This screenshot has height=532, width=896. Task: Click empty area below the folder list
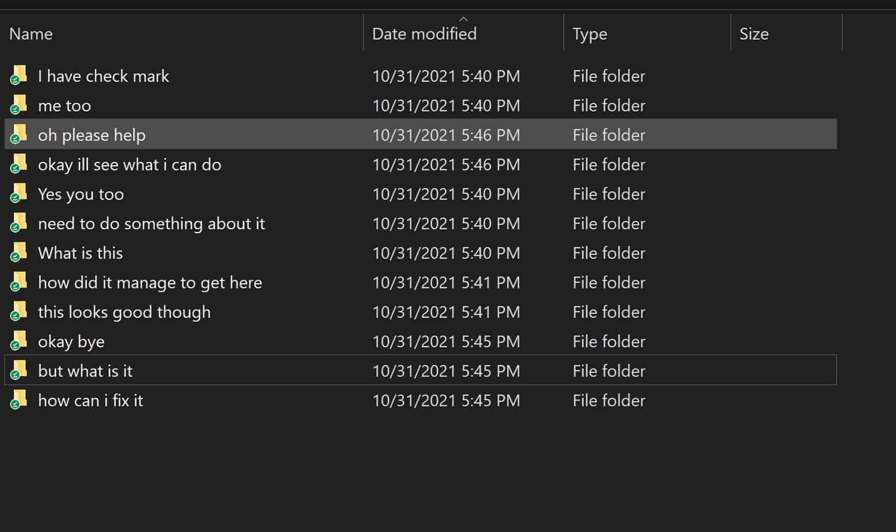(x=403, y=472)
